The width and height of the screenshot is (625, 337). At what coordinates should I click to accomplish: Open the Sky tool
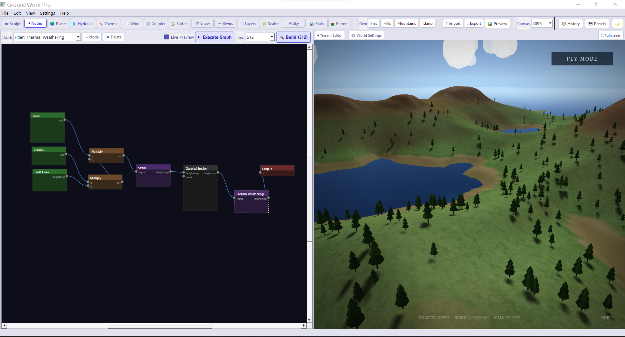click(x=294, y=23)
